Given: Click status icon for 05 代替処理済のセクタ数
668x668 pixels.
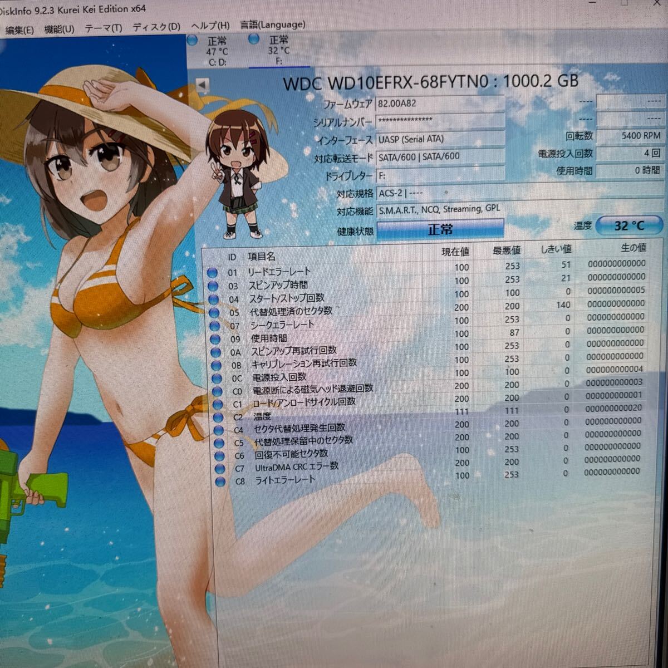Looking at the screenshot, I should click(x=213, y=313).
